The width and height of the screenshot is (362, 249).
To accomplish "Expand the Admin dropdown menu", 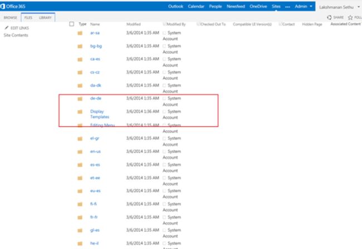I will point(304,6).
